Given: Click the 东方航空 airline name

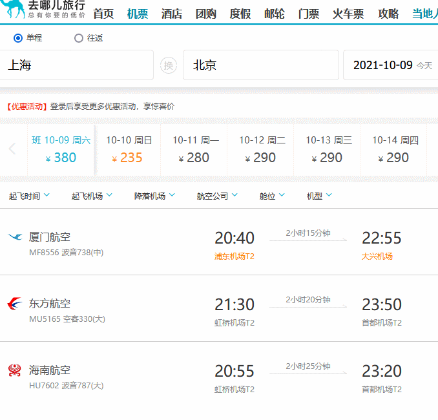Looking at the screenshot, I should (x=50, y=304).
